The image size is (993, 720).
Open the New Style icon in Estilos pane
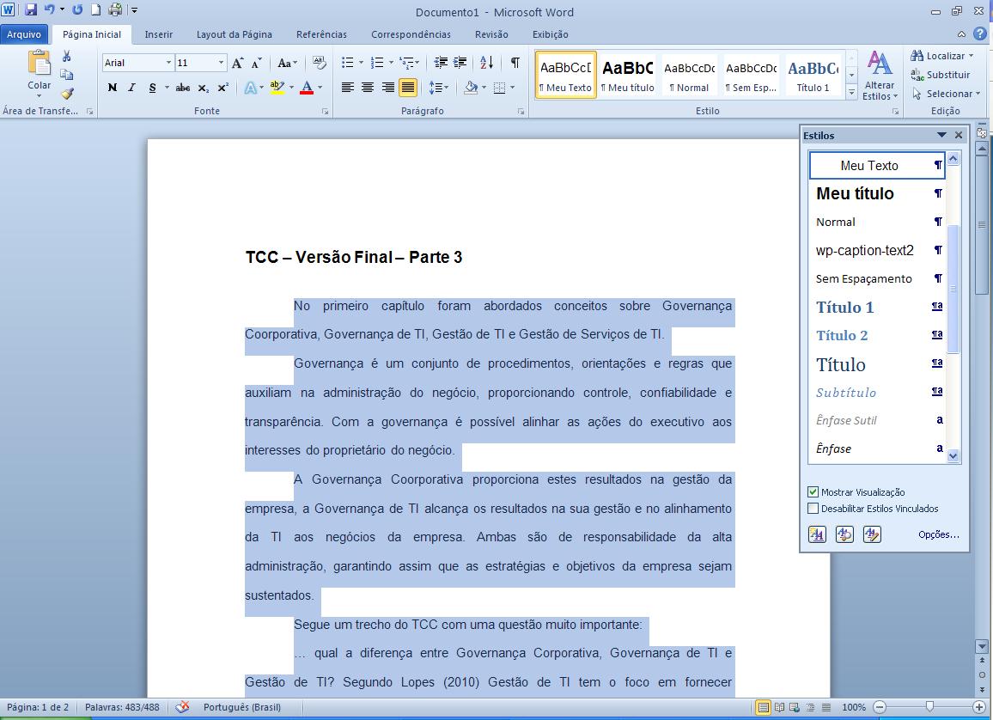pyautogui.click(x=816, y=534)
